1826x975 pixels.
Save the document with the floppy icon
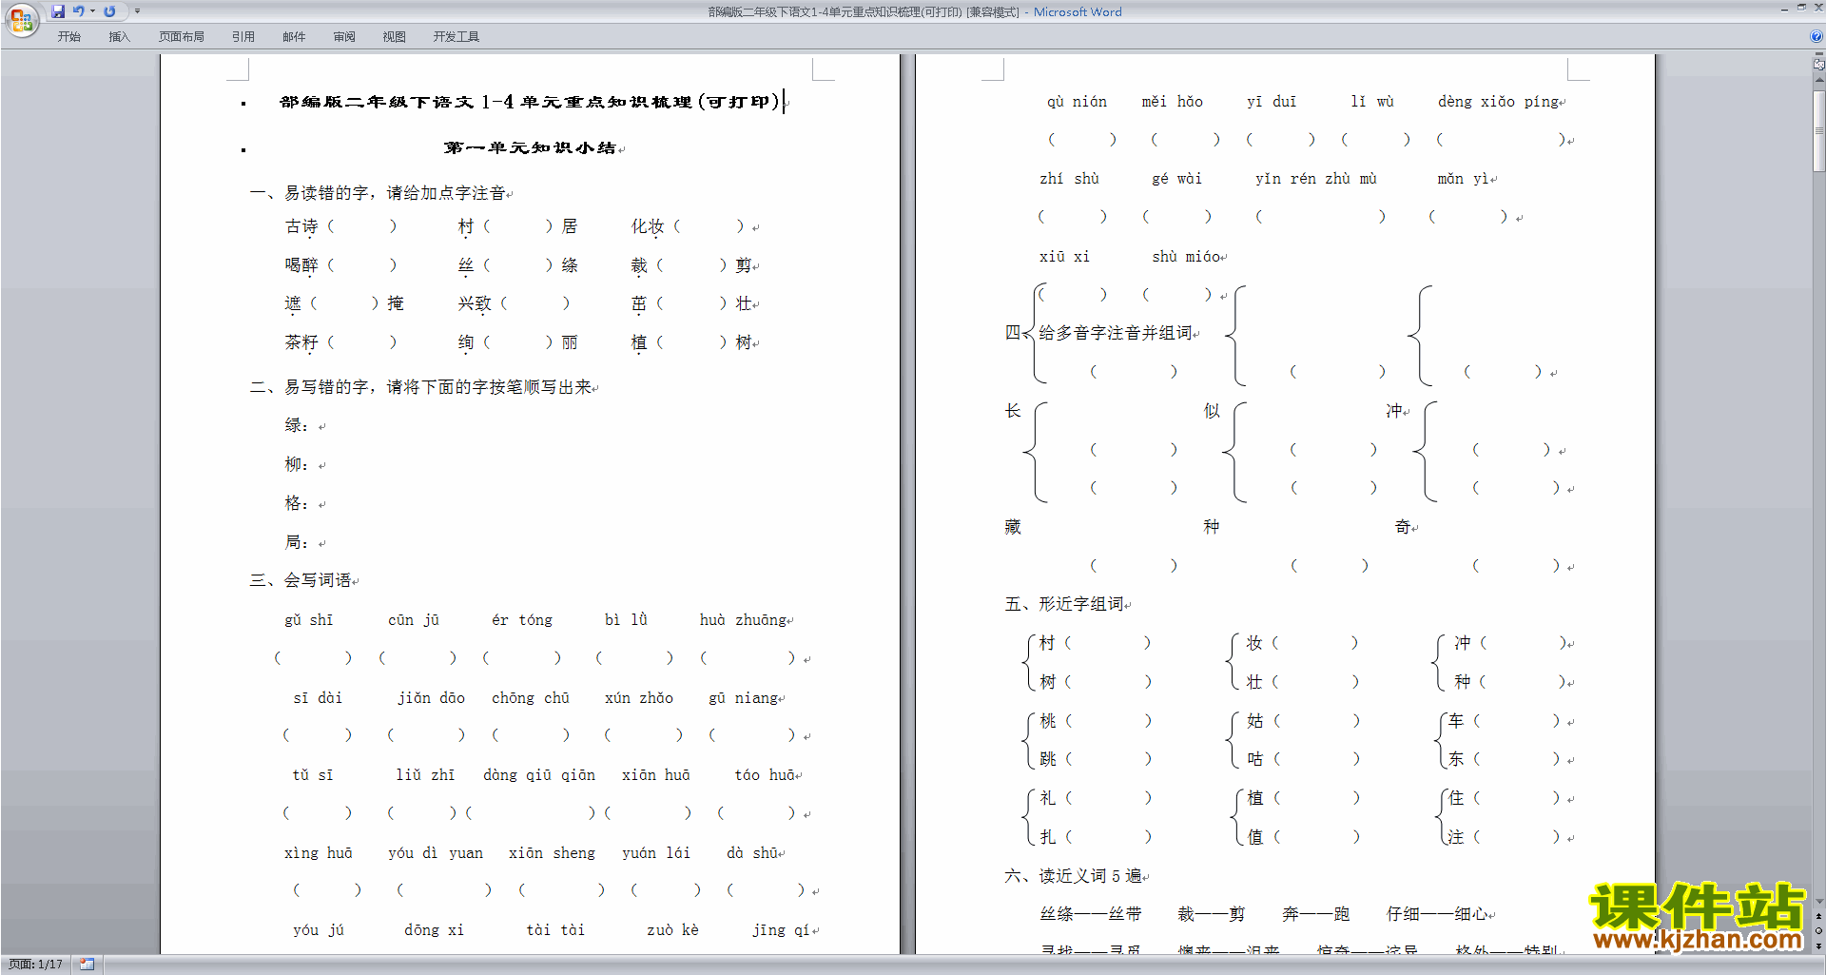click(x=58, y=11)
